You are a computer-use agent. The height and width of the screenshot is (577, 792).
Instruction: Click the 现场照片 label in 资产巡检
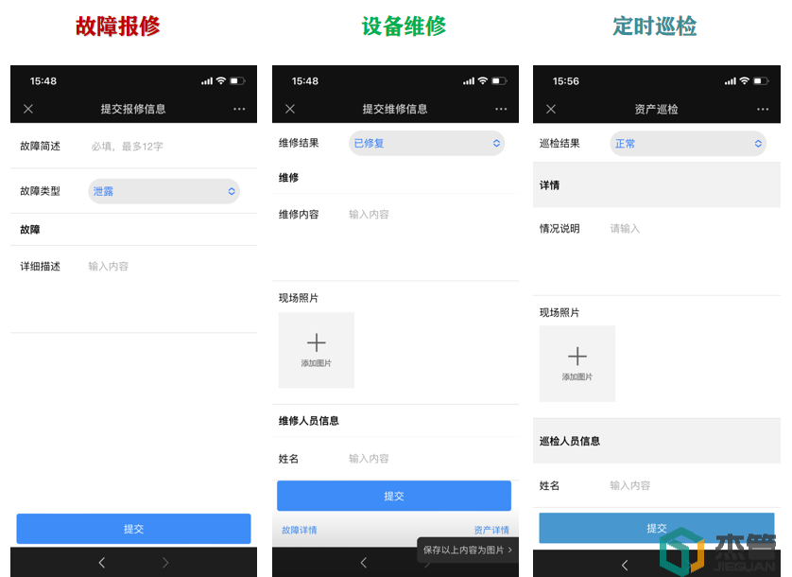[560, 312]
